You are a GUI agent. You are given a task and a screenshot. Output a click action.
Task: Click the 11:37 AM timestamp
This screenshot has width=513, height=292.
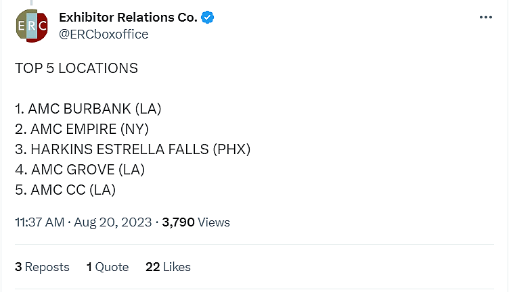click(x=39, y=222)
